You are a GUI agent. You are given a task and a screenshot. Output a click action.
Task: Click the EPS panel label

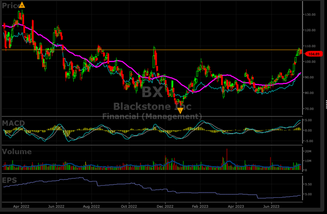point(9,180)
